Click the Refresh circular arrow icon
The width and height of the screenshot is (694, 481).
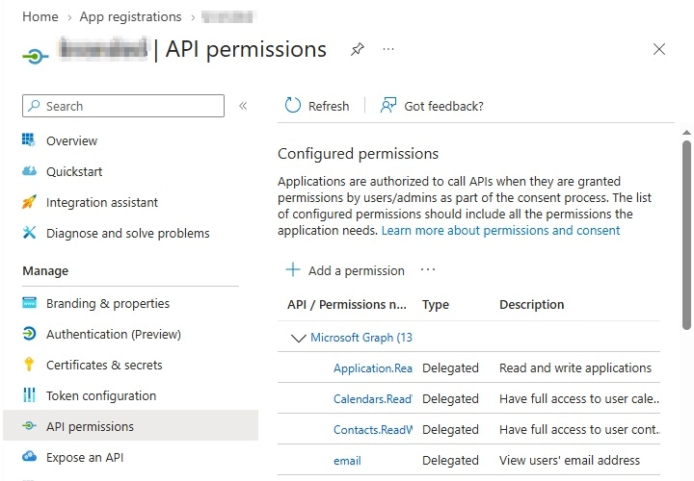coord(293,106)
